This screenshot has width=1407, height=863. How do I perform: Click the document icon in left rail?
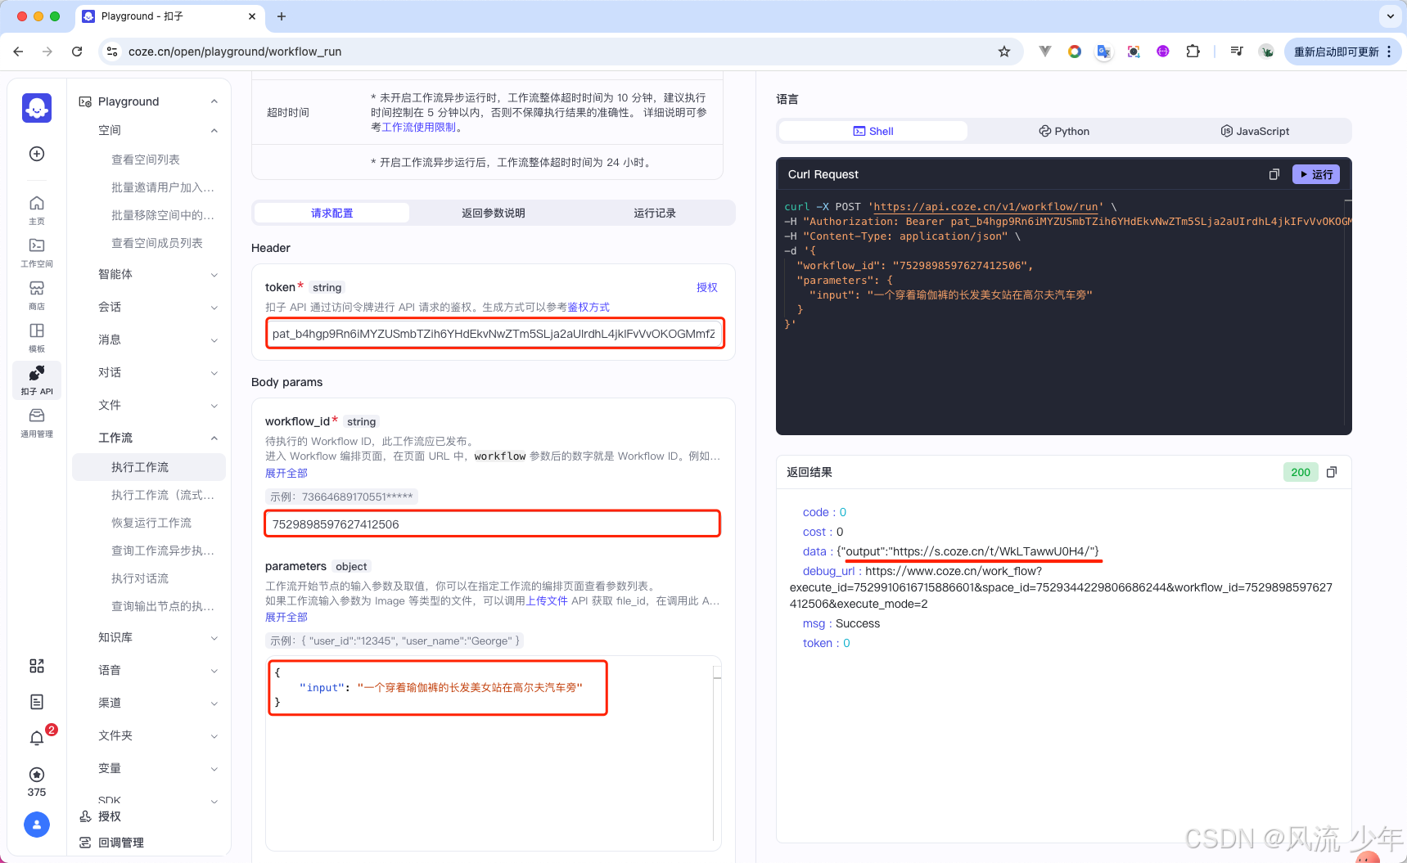37,702
